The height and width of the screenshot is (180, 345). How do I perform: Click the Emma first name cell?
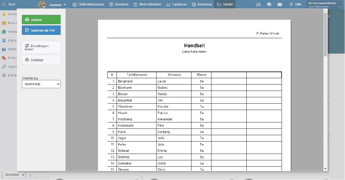tap(174, 151)
